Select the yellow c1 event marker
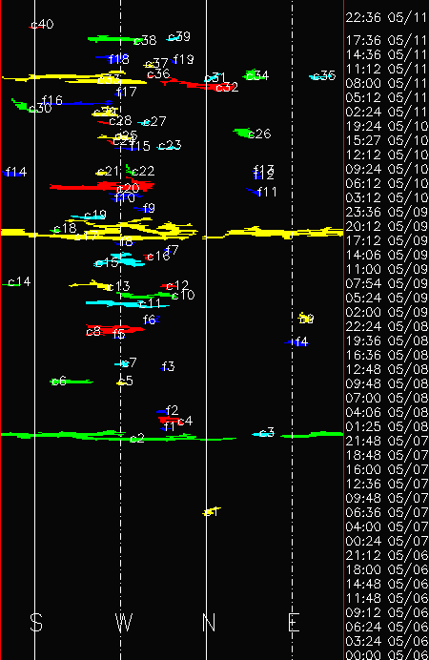This screenshot has width=429, height=660. 211,511
